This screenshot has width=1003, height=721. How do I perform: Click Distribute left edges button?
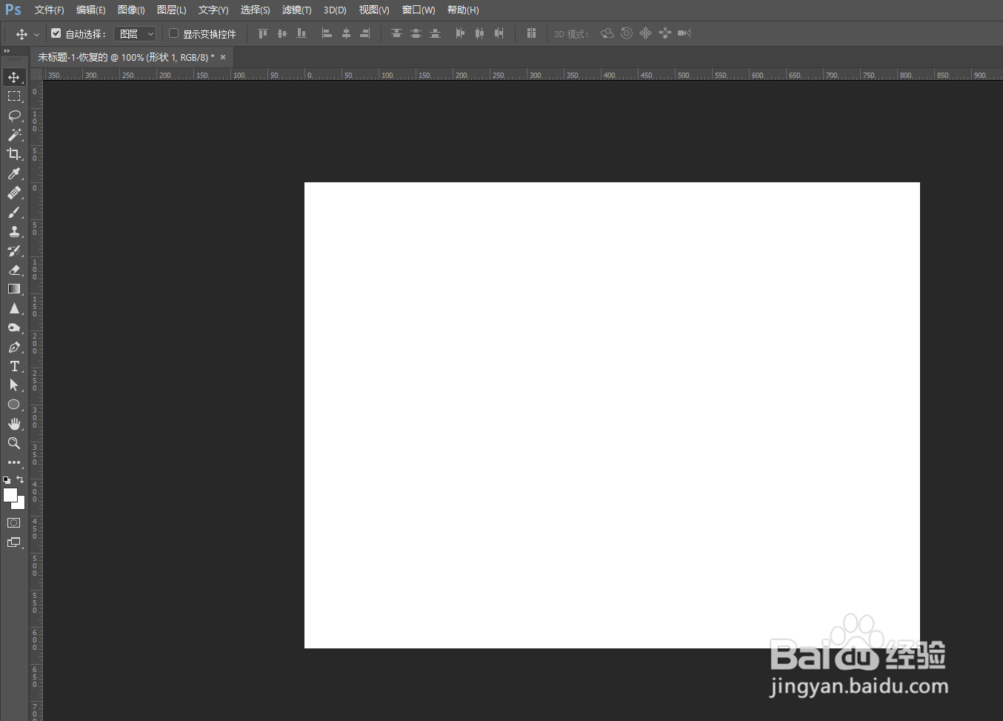pos(460,33)
